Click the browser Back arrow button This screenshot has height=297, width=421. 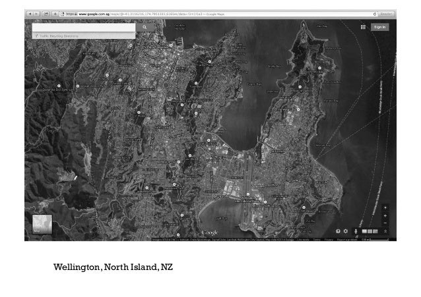(30, 14)
